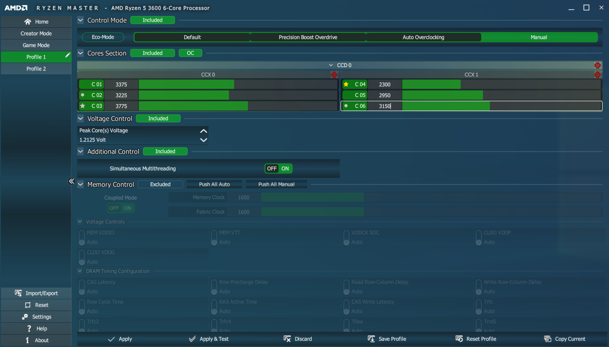
Task: Open Creator Mode from sidebar
Action: coord(36,33)
